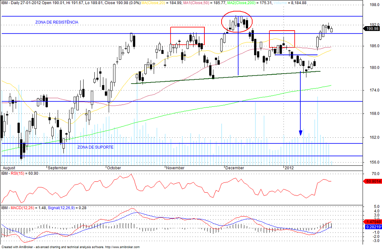Click the 4.0 value on MACD axis
Image resolution: width=382 pixels, height=249 pixels.
[x=376, y=211]
